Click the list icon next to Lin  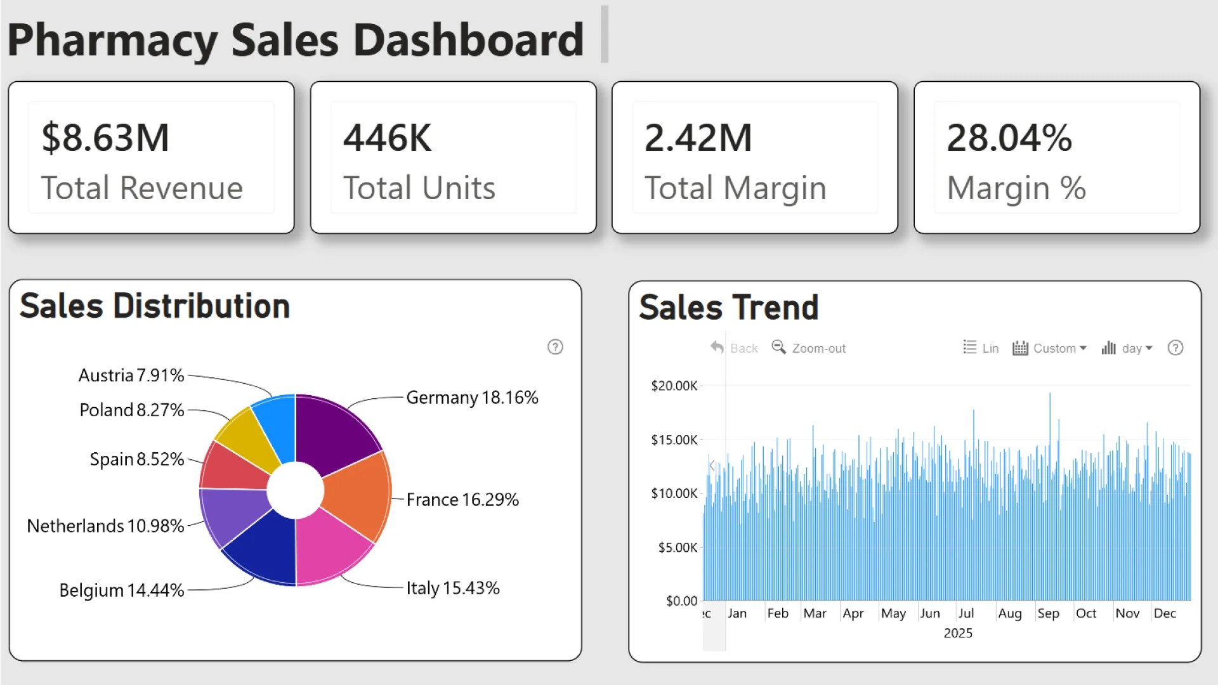[x=969, y=347]
